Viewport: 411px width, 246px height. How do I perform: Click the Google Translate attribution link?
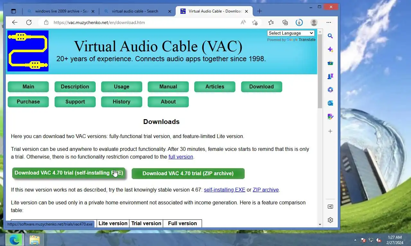(x=301, y=40)
